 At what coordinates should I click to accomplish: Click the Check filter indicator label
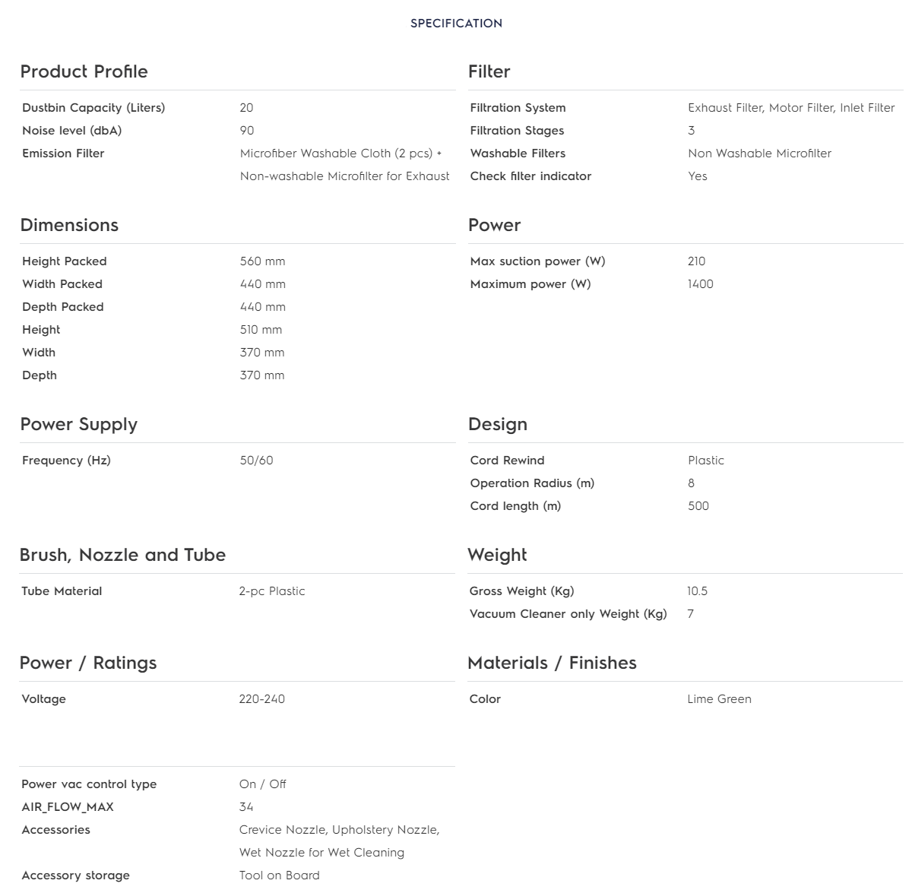(x=530, y=176)
